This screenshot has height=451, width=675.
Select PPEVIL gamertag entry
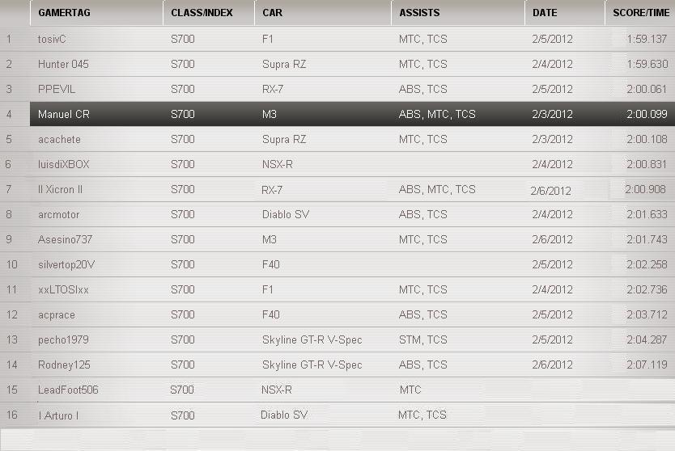point(57,89)
